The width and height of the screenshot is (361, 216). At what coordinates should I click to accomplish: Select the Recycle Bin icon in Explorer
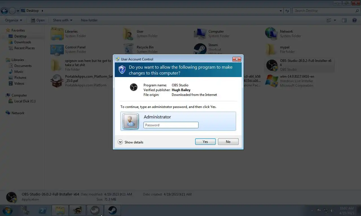pos(129,49)
